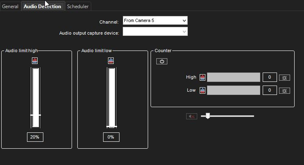The width and height of the screenshot is (304, 165).
Task: Click the 20% audio limit high field
Action: [x=35, y=137]
